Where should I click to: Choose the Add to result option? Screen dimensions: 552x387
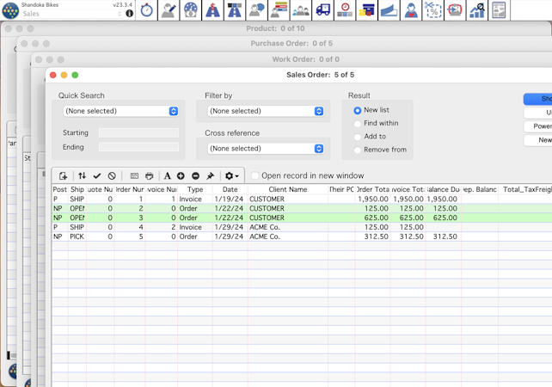[x=358, y=137]
